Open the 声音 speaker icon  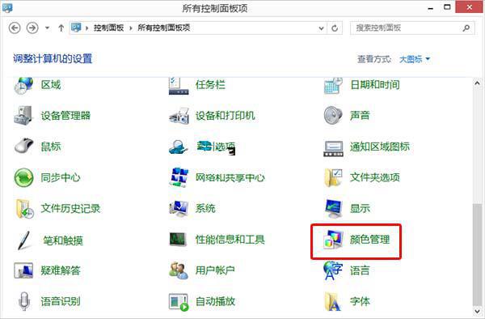click(x=333, y=116)
